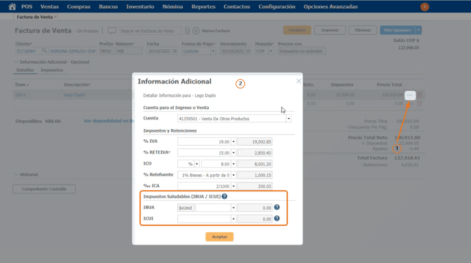Expand the % IVA rate dropdown

click(x=233, y=141)
